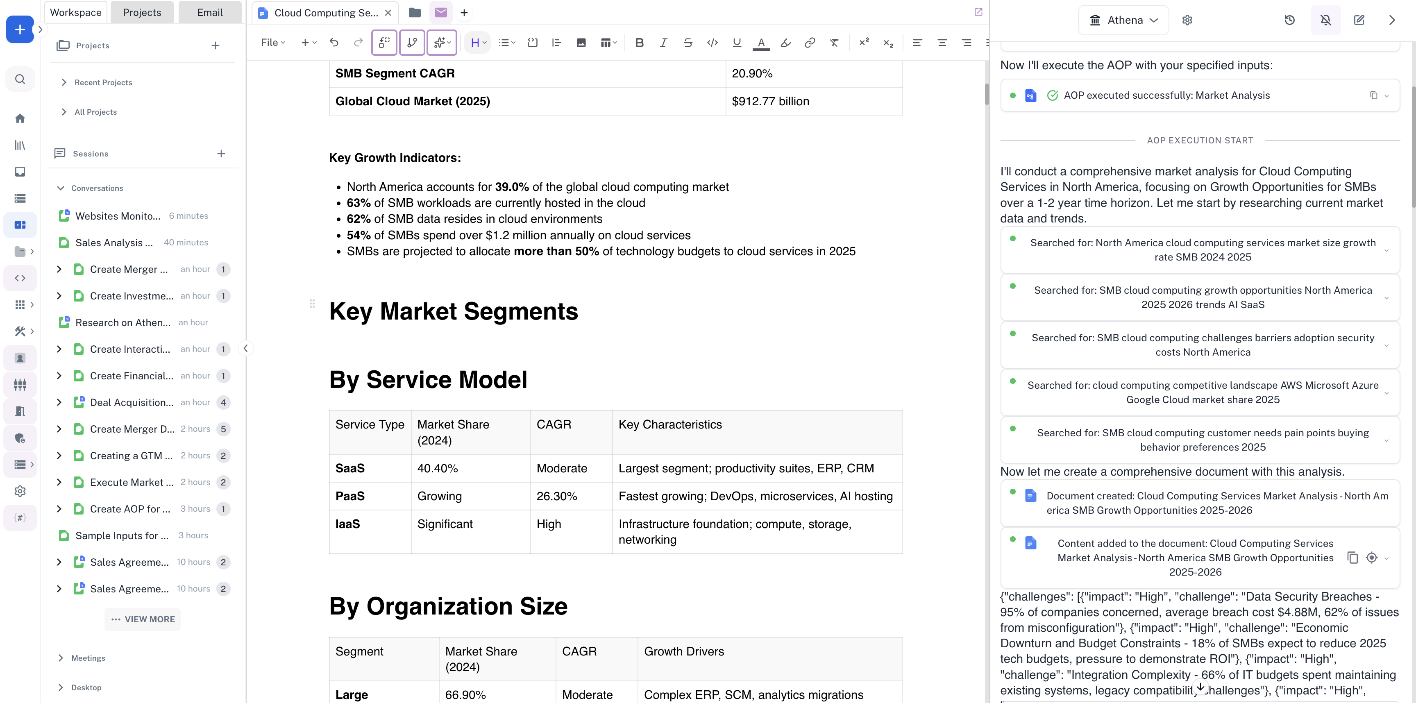
Task: Open the chat history clock icon
Action: (1289, 20)
